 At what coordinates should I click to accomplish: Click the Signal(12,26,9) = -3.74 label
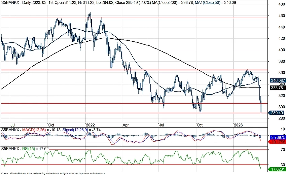pos(81,130)
